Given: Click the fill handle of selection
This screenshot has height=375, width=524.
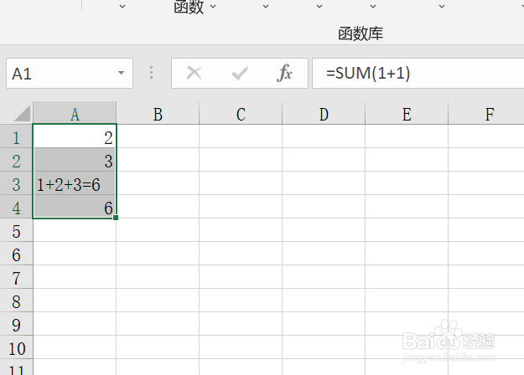Looking at the screenshot, I should coord(116,218).
